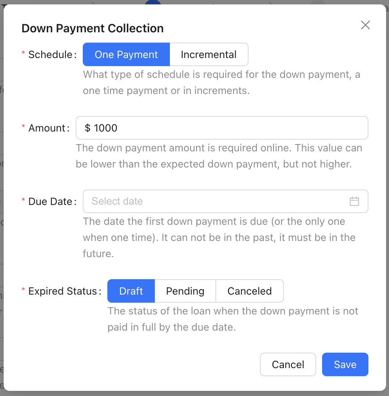Viewport: 389px width, 396px height.
Task: Click the Down Payment Collection title
Action: 93,28
